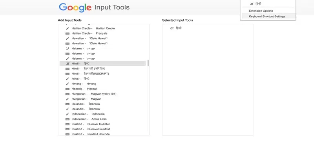
Task: Click the Hebrew keyboard icon
Action: tap(68, 54)
